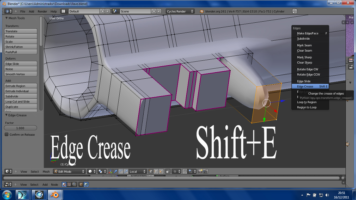Image resolution: width=356 pixels, height=200 pixels.
Task: Browse scenes list
Action: [115, 11]
